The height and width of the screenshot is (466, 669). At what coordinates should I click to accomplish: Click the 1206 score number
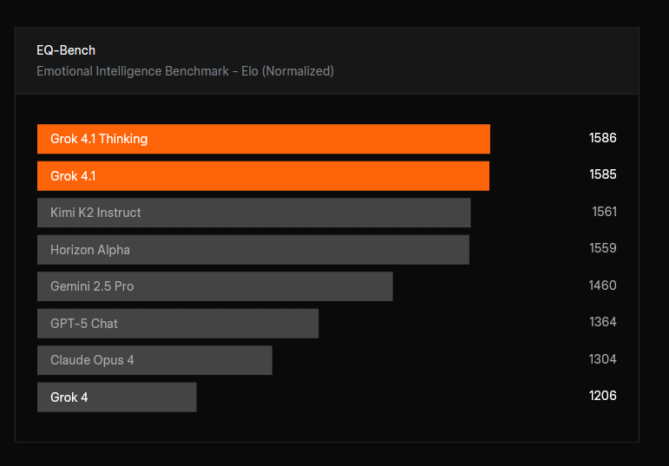pyautogui.click(x=602, y=396)
